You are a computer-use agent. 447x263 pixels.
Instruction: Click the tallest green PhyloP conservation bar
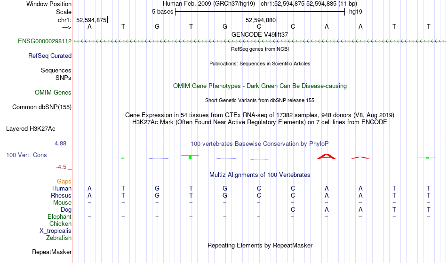click(x=190, y=157)
